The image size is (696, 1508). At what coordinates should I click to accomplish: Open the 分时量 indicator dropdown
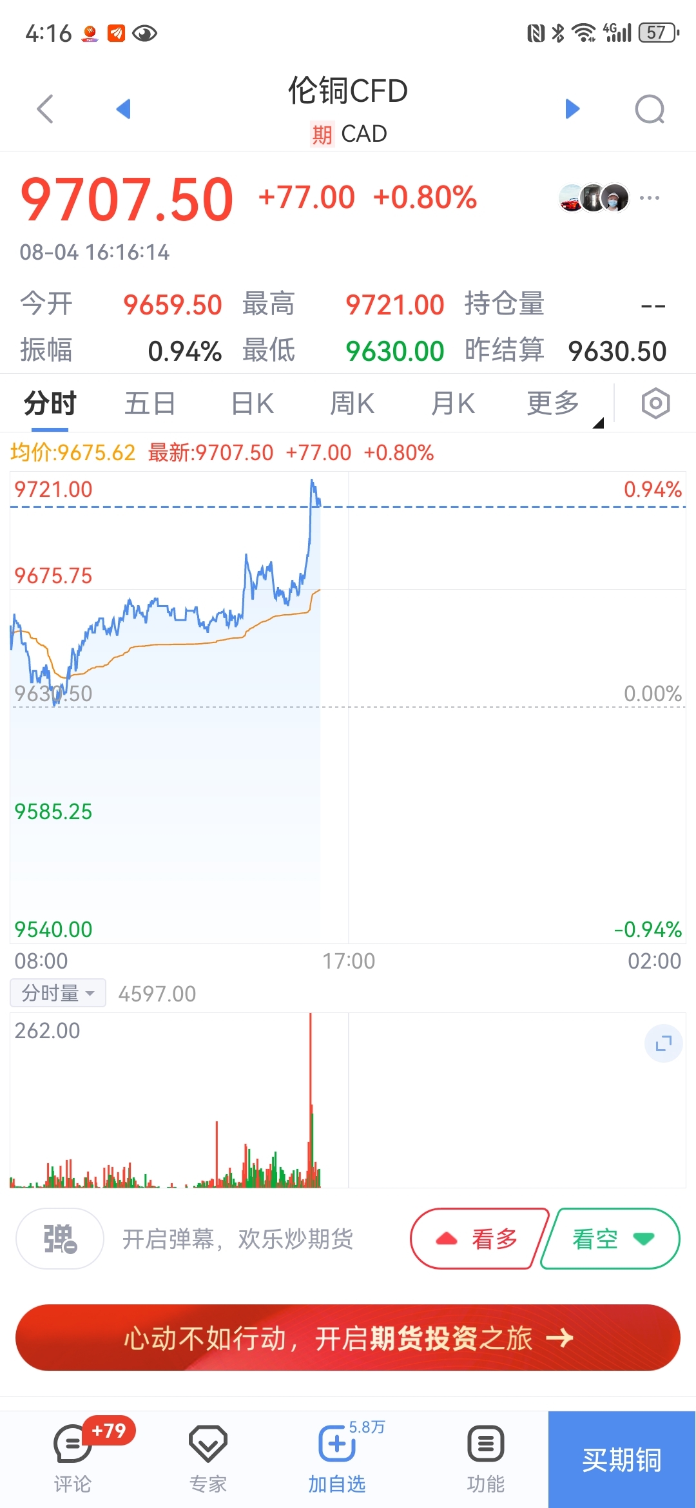[58, 993]
